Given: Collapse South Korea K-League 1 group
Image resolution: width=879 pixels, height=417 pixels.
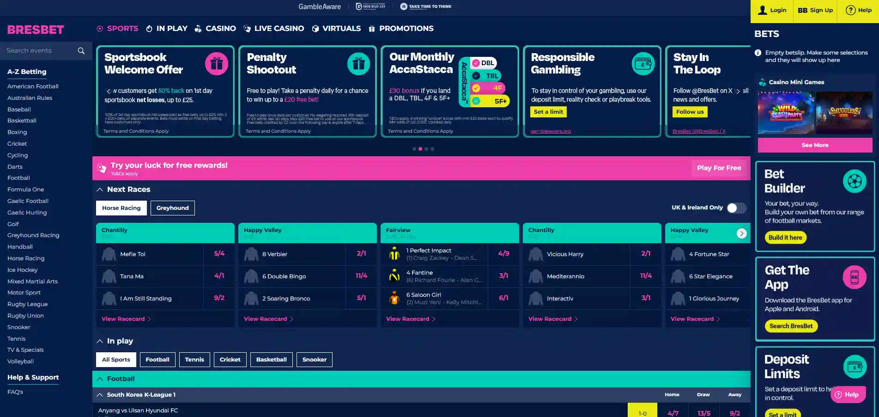Looking at the screenshot, I should point(100,395).
